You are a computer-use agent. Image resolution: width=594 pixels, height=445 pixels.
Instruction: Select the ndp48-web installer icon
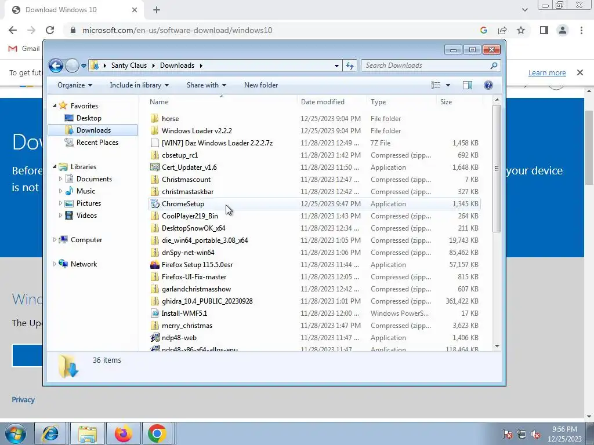click(154, 338)
